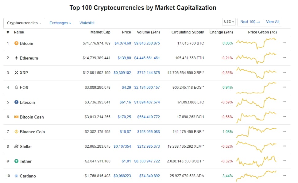Open the Exchanges dropdown menu
The width and height of the screenshot is (298, 183).
(x=60, y=23)
